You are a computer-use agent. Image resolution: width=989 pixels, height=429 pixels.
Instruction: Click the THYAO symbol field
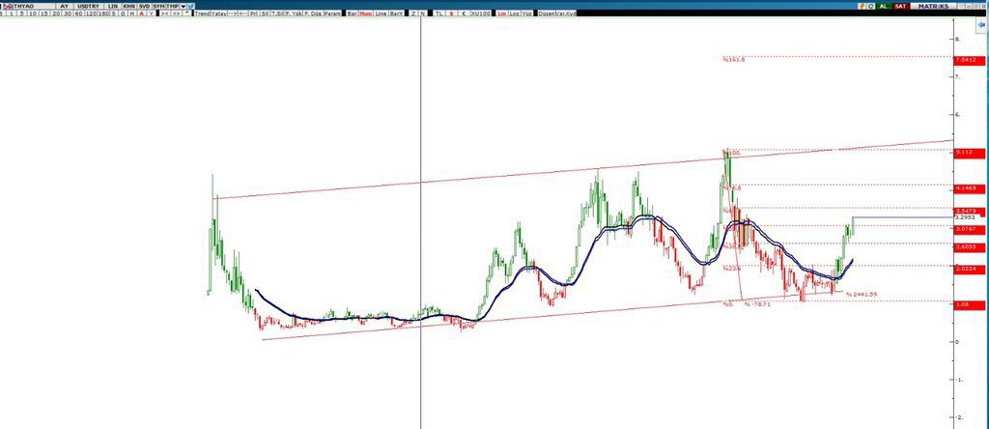coord(34,6)
